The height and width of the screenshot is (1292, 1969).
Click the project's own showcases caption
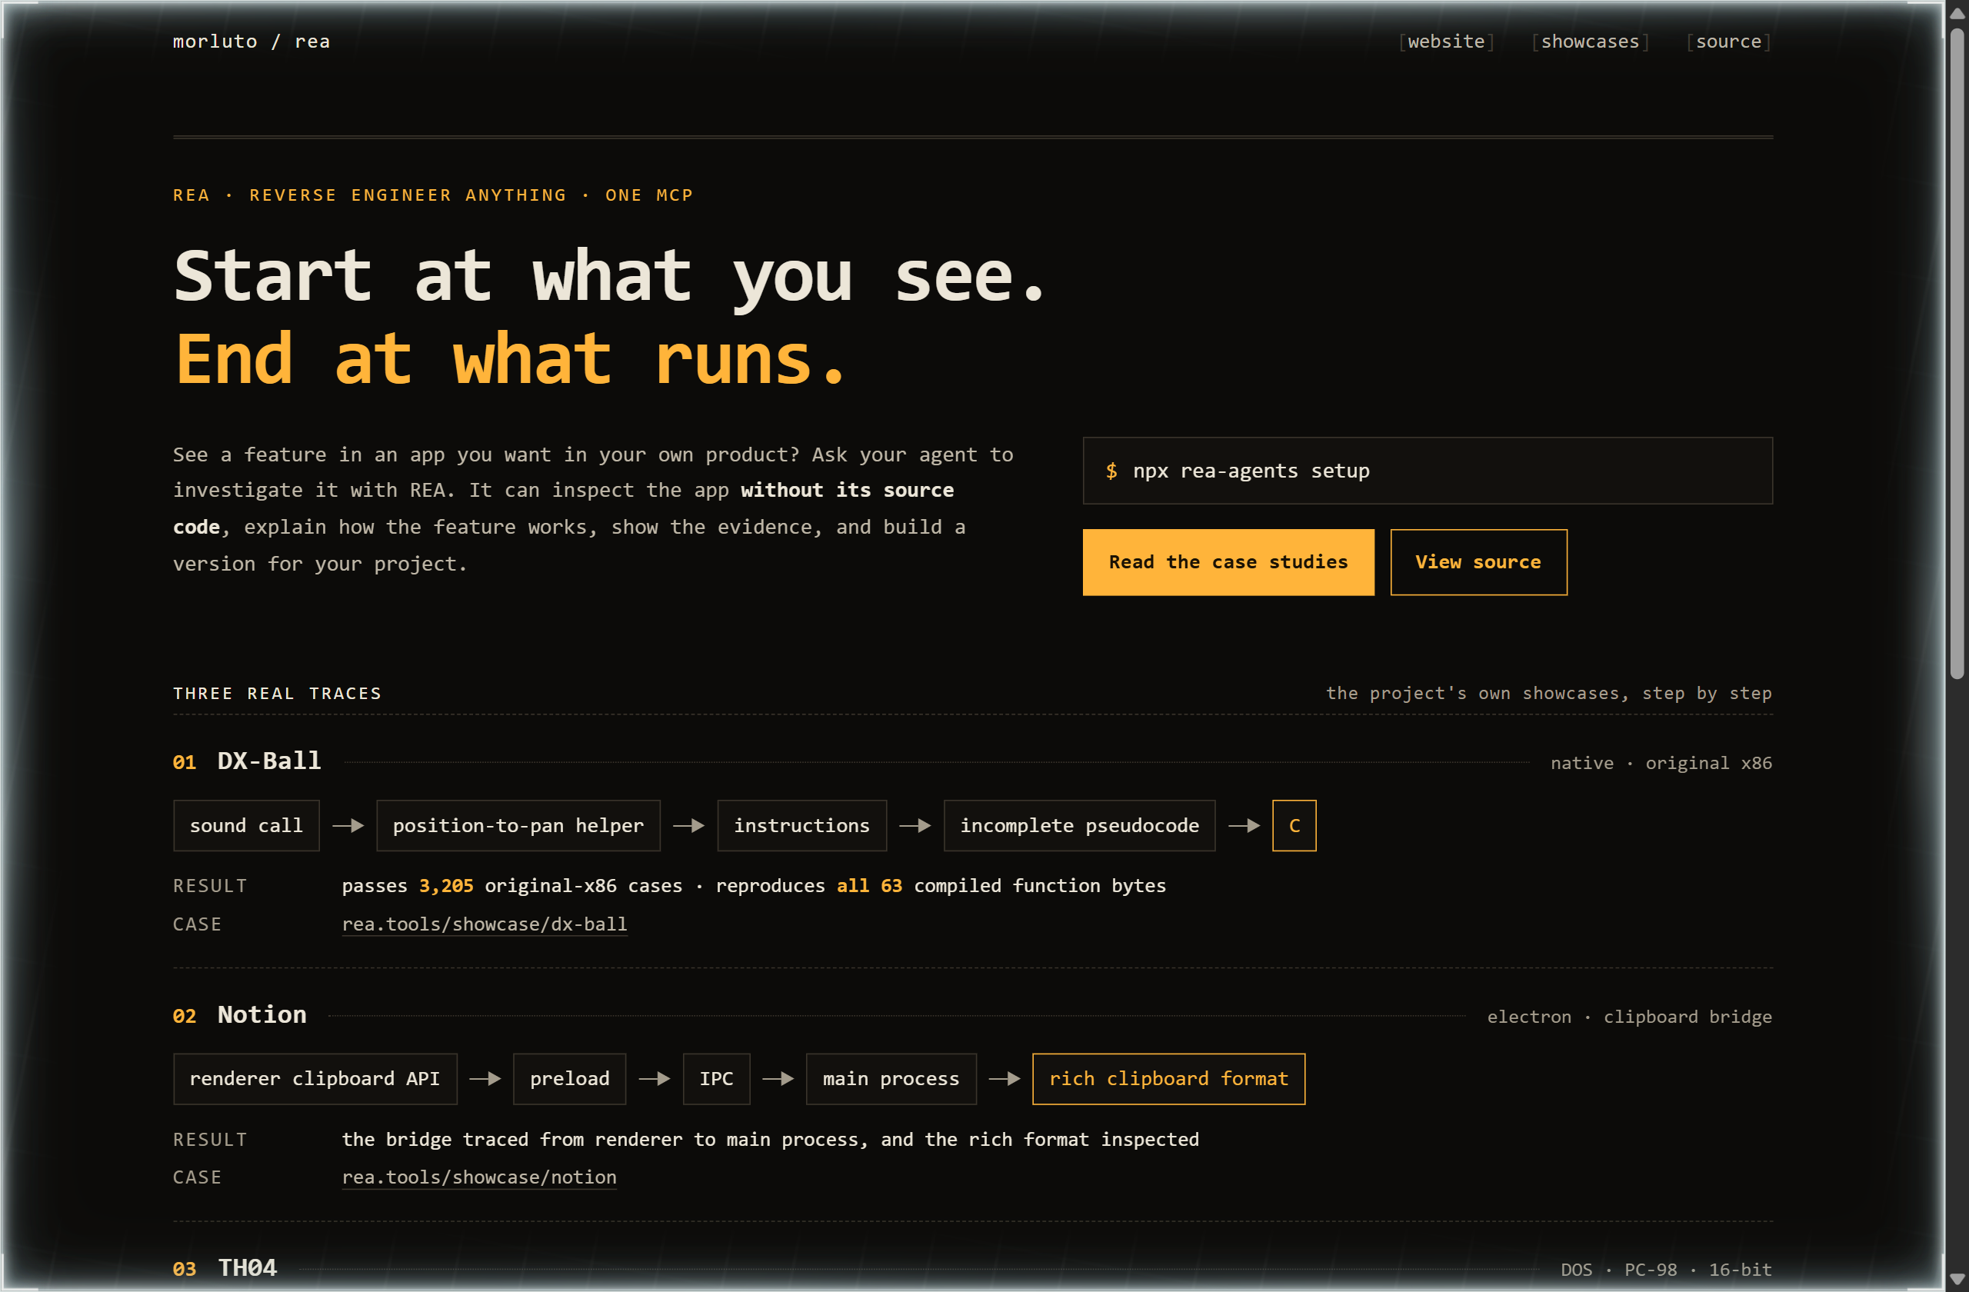click(1549, 693)
